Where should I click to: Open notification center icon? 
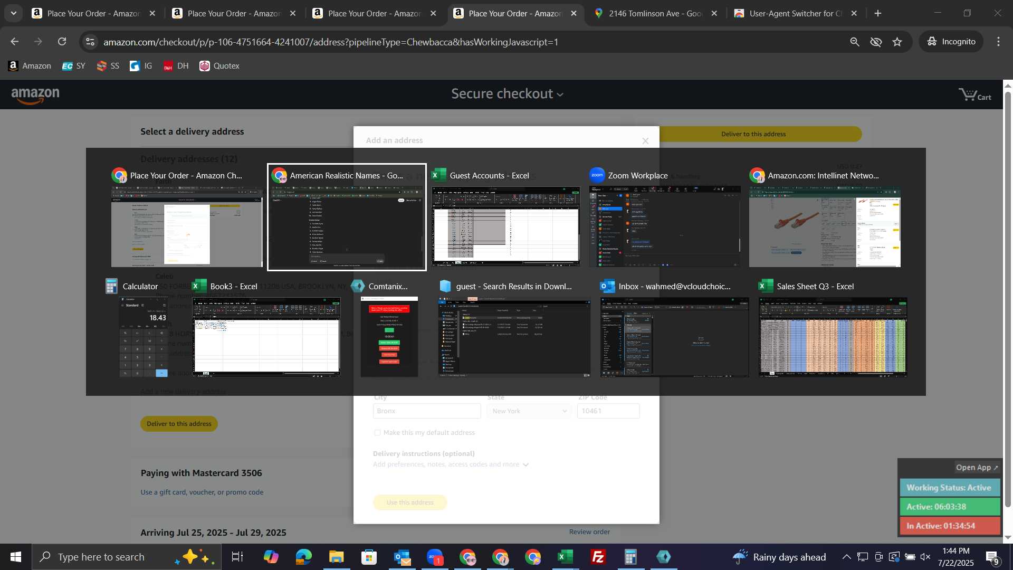pos(992,557)
